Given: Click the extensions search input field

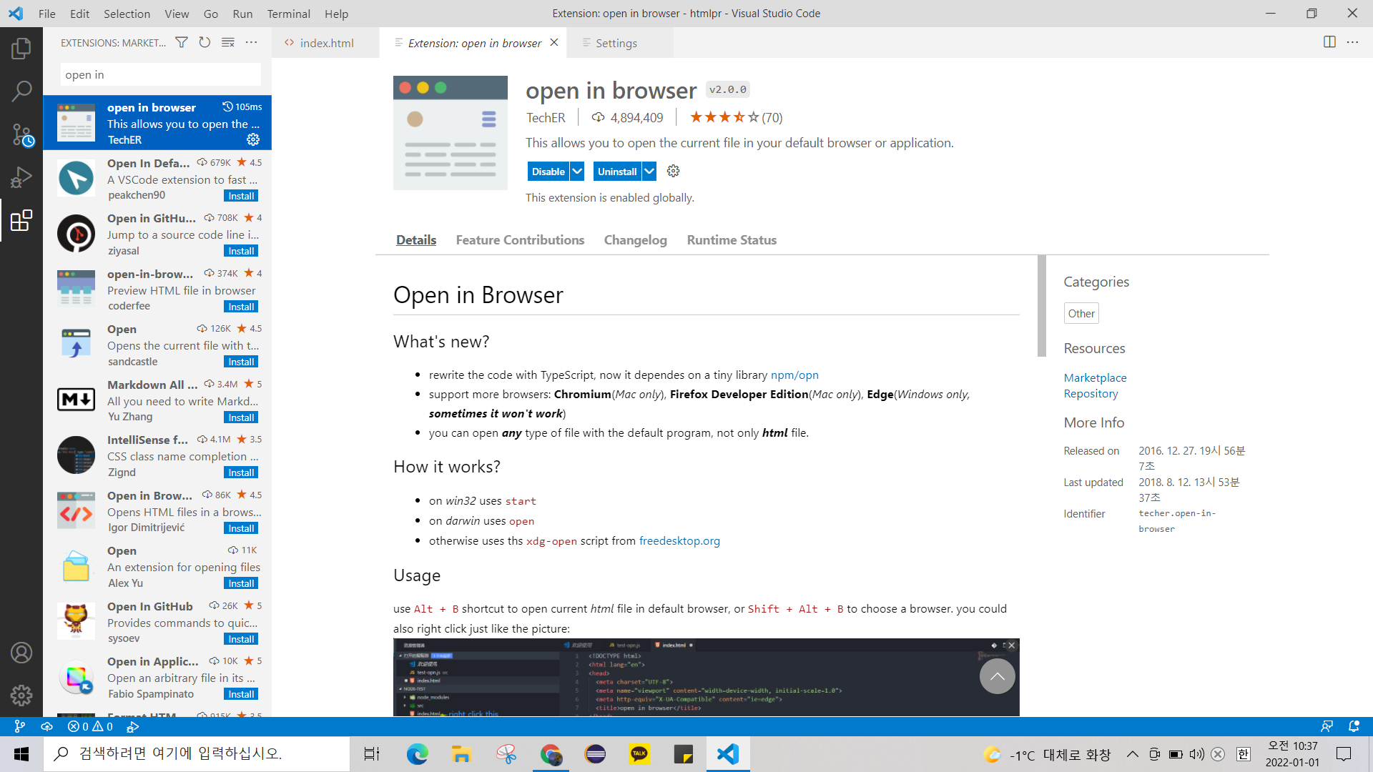Looking at the screenshot, I should tap(161, 75).
